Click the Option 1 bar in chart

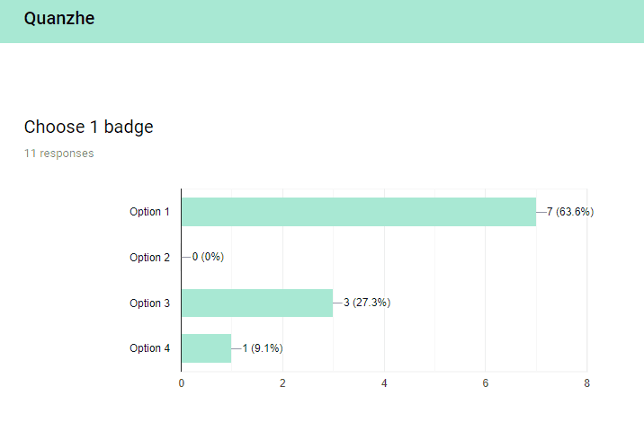click(x=359, y=212)
